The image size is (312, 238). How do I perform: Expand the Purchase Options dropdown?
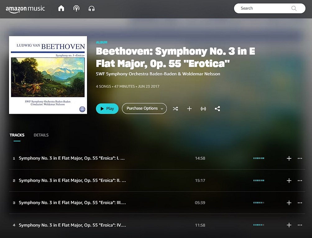point(144,108)
